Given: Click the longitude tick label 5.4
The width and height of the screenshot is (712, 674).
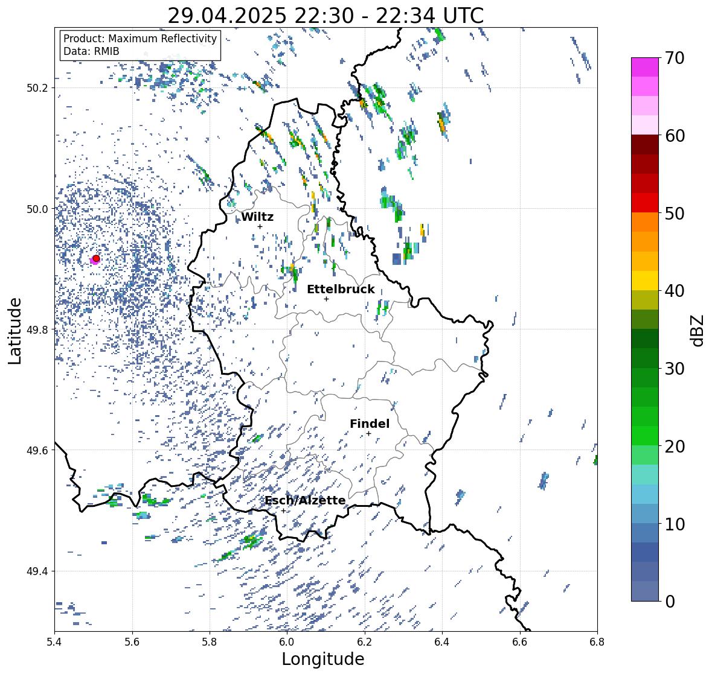Looking at the screenshot, I should (x=54, y=641).
